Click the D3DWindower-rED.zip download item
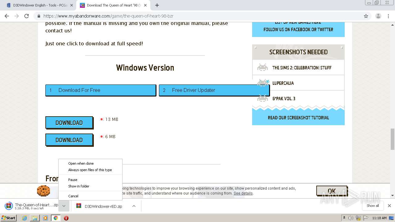Viewport: 395px width, 222px height. pos(100,206)
